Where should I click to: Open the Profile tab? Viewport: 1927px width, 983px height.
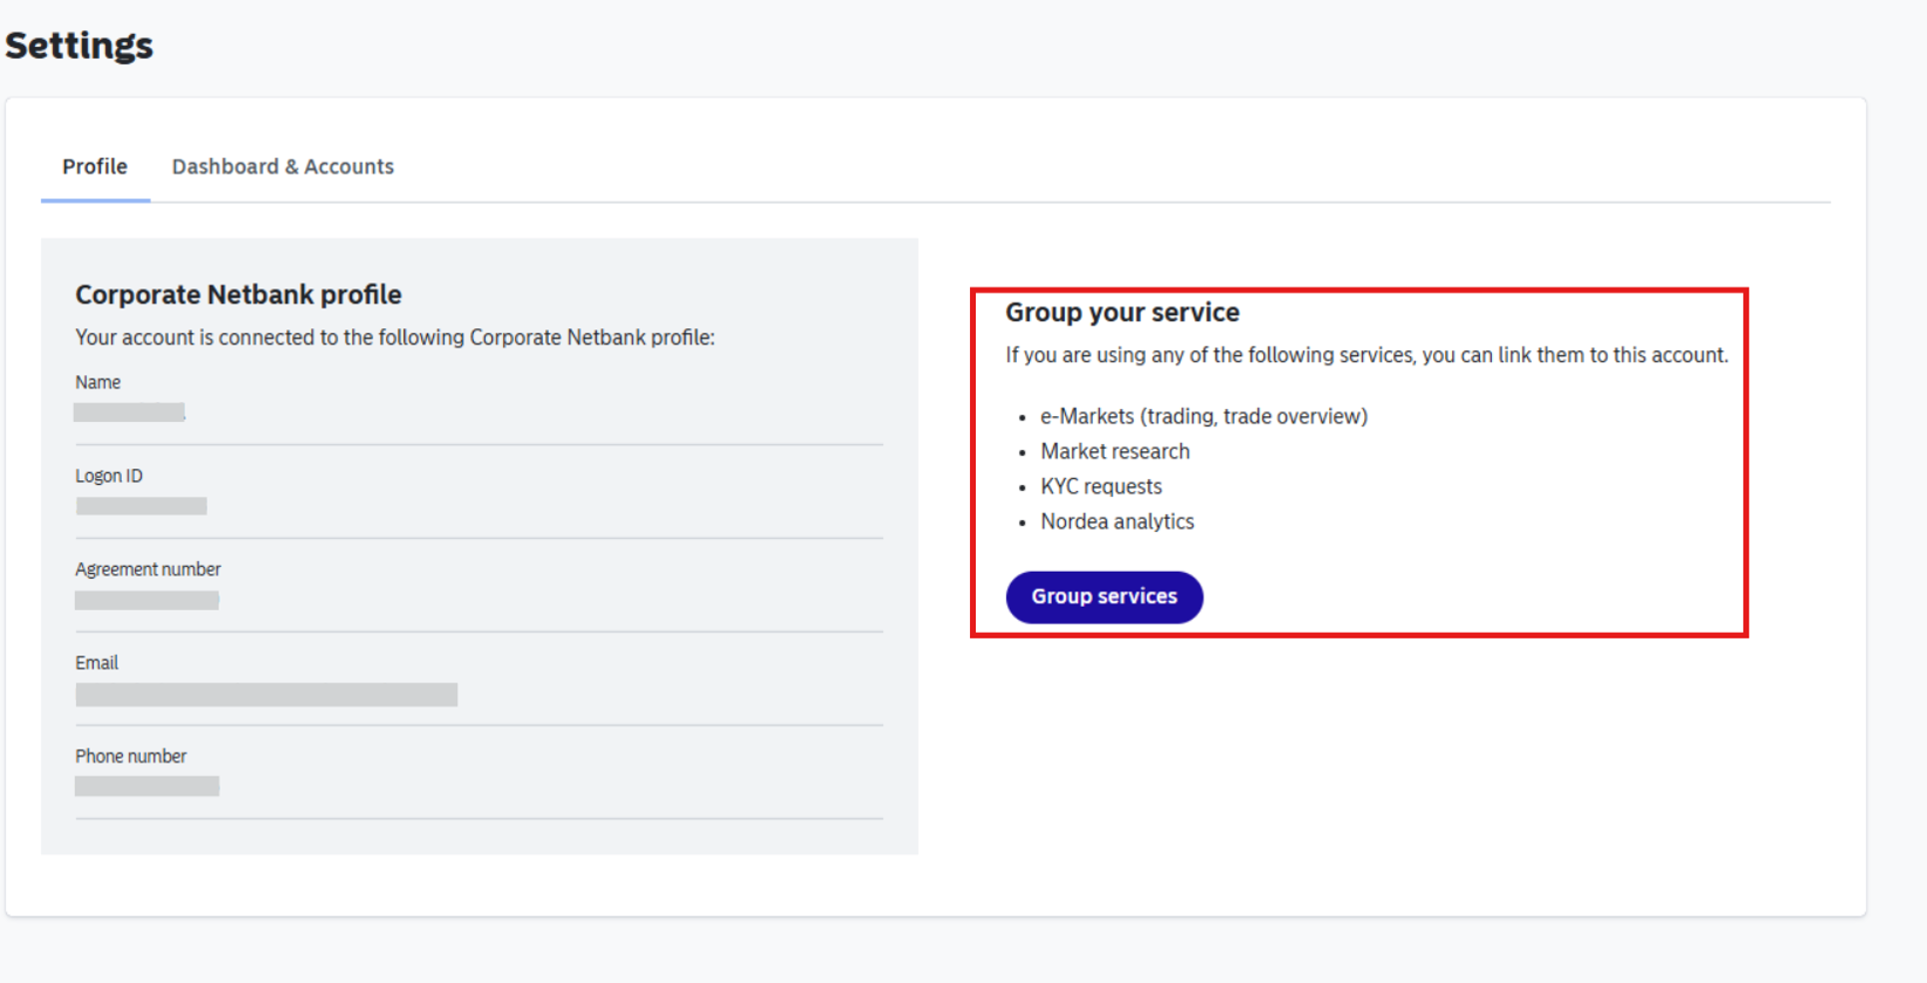[95, 167]
